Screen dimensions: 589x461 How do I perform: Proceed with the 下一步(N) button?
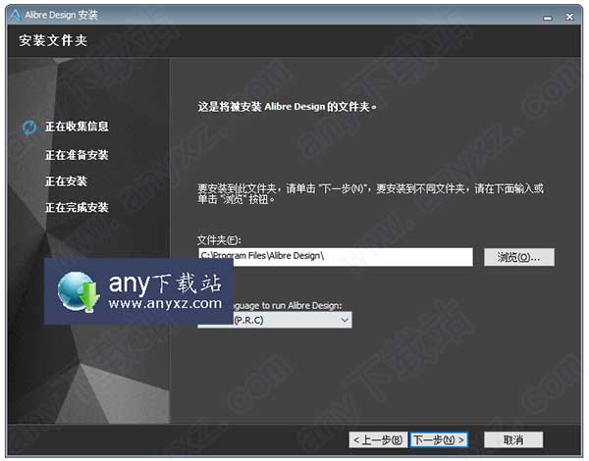pos(439,439)
